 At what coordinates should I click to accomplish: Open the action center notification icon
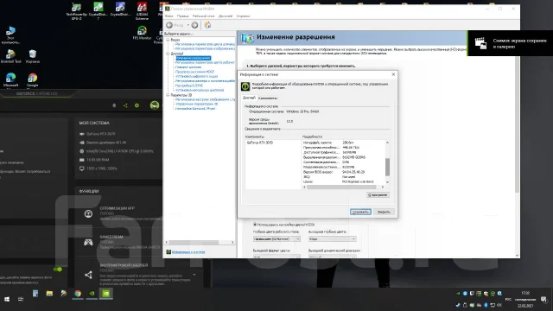point(543,300)
